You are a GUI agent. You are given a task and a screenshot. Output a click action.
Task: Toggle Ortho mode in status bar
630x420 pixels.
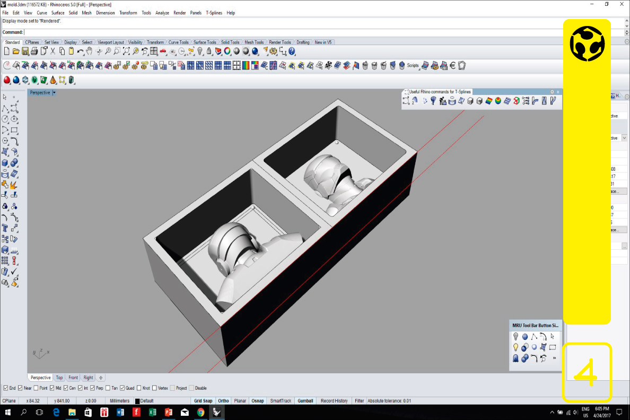coord(223,401)
